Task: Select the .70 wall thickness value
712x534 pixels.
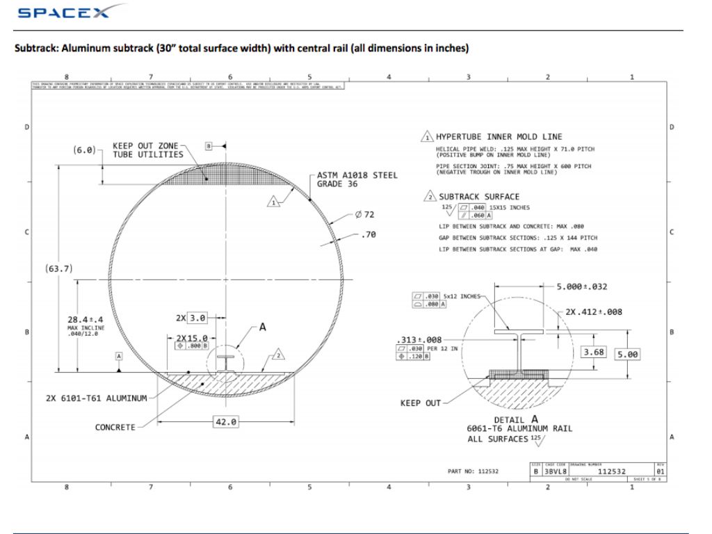Action: (x=369, y=235)
